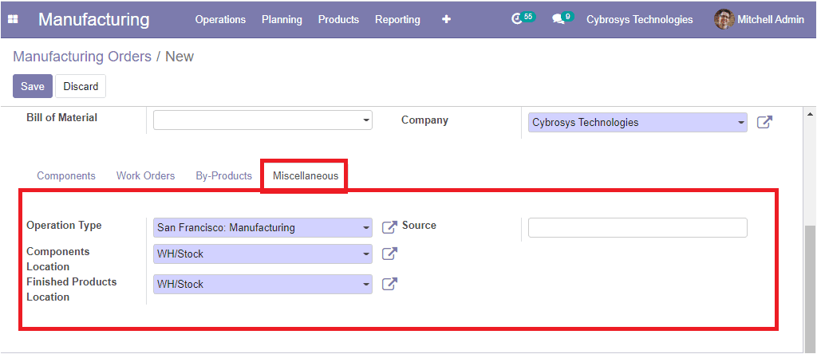The image size is (817, 354).
Task: Expand Finished Products Location WH/Stock dropdown
Action: tap(262, 285)
